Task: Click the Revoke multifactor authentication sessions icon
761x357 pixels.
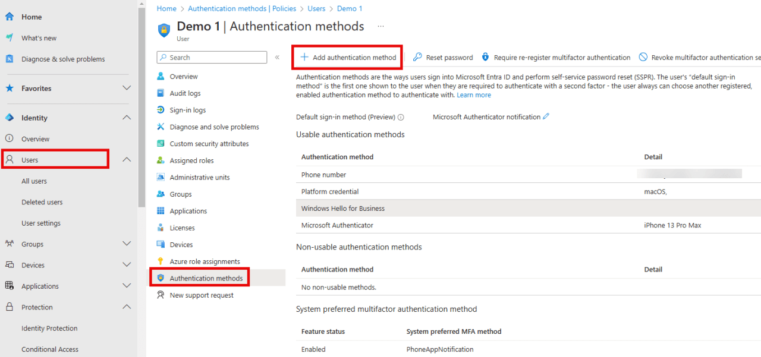Action: [643, 58]
